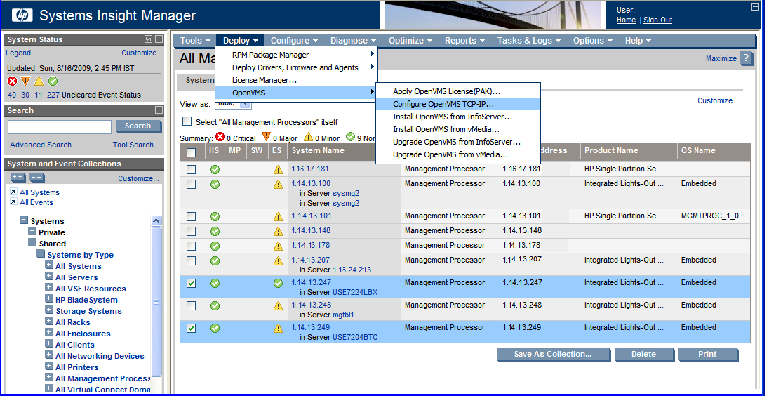Click Save As Collection button
This screenshot has height=396, width=769.
click(x=553, y=355)
